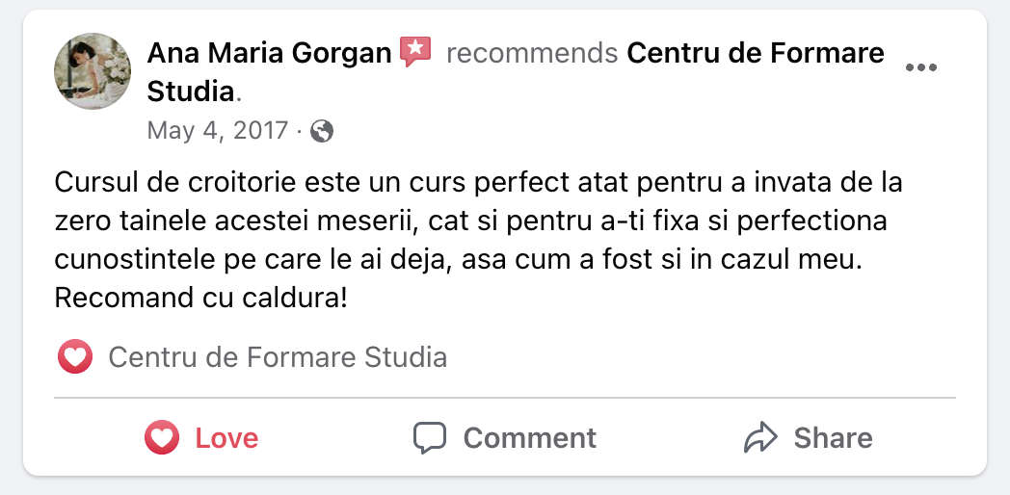This screenshot has height=495, width=1010.
Task: Open the bold Centru de Formare page link
Action: click(x=755, y=53)
